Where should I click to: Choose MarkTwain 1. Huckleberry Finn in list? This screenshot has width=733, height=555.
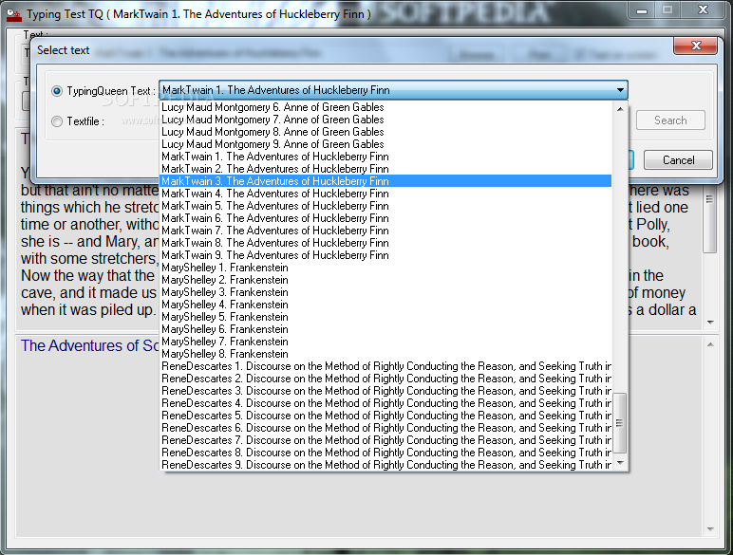click(x=385, y=157)
